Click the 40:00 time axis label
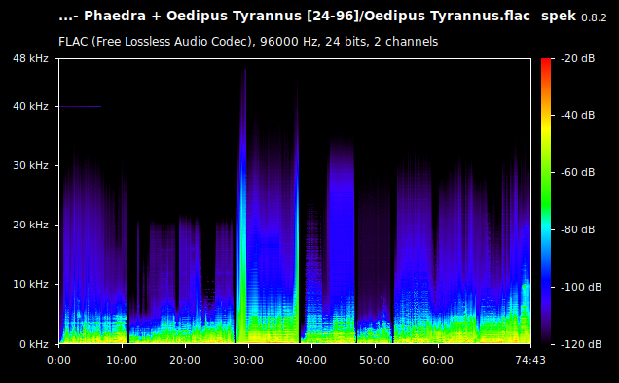This screenshot has height=383, width=619. click(311, 360)
